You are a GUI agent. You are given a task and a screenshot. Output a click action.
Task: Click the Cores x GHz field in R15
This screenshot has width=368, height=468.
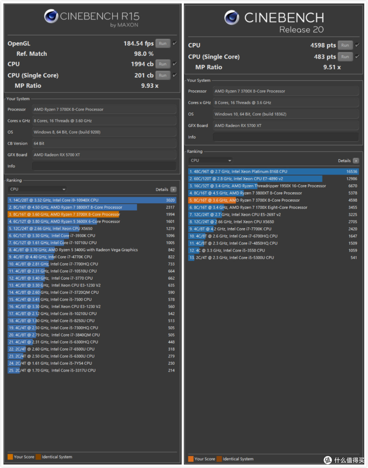(x=104, y=121)
